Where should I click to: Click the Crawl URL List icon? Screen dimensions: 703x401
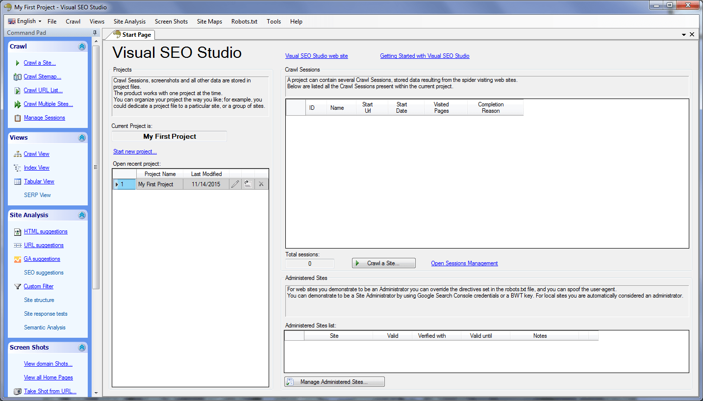click(18, 90)
